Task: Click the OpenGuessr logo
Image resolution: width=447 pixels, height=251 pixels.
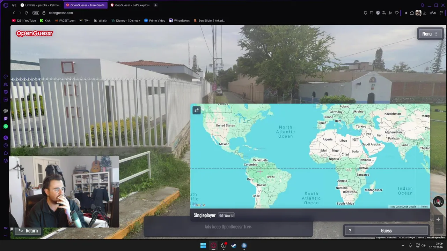Action: click(x=35, y=33)
